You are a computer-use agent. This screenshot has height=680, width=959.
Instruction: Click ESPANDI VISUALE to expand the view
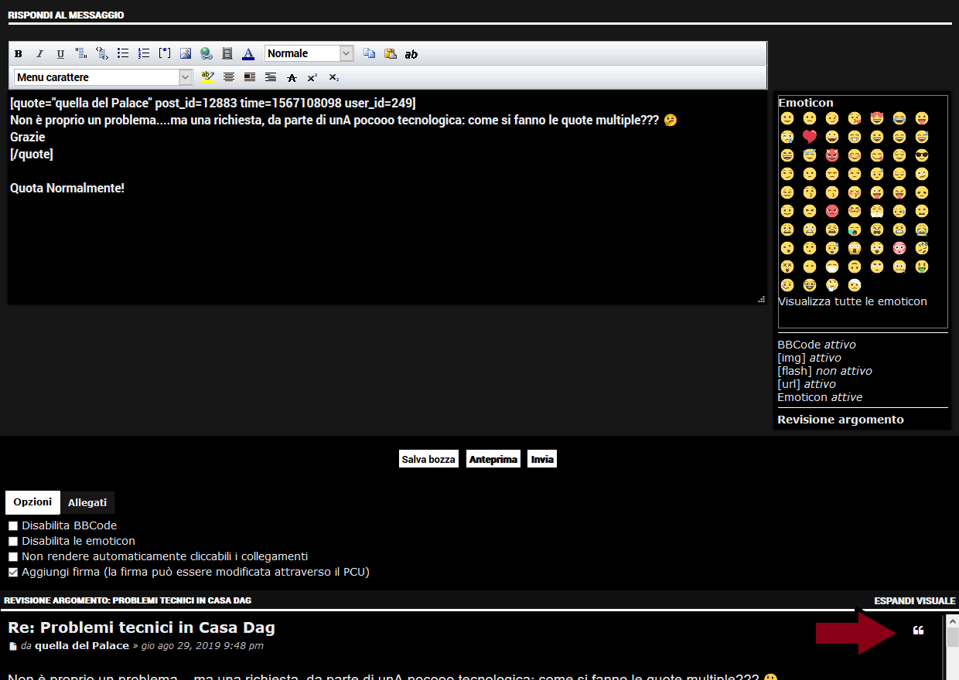(x=915, y=600)
